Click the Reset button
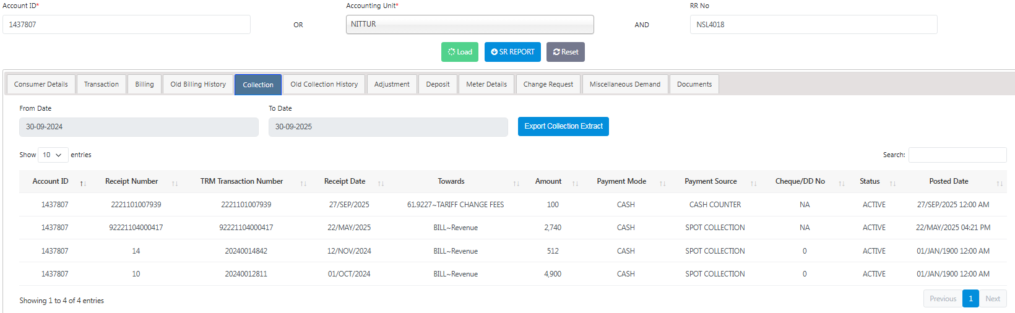The image size is (1015, 313). (x=565, y=52)
